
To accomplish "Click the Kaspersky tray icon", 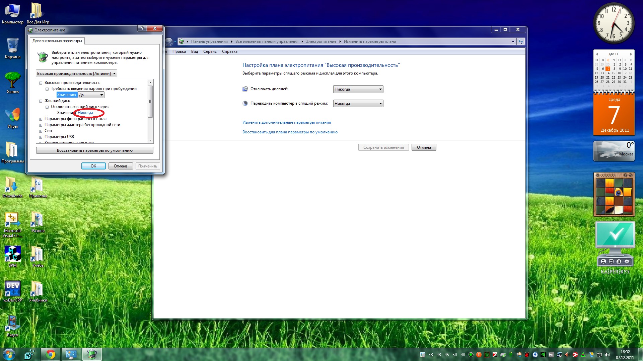I will pos(495,355).
